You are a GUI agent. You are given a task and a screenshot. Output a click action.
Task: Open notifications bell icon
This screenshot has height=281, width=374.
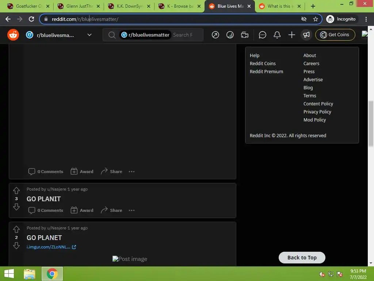click(x=277, y=35)
